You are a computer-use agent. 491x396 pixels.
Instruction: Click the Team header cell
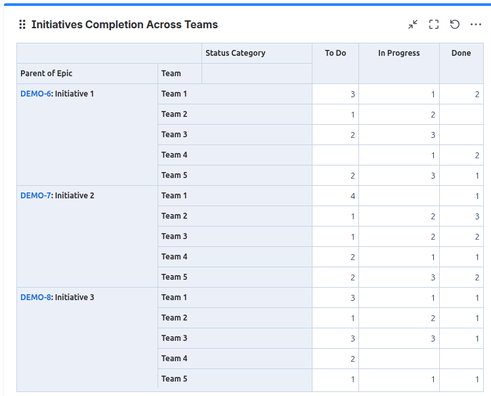[180, 74]
